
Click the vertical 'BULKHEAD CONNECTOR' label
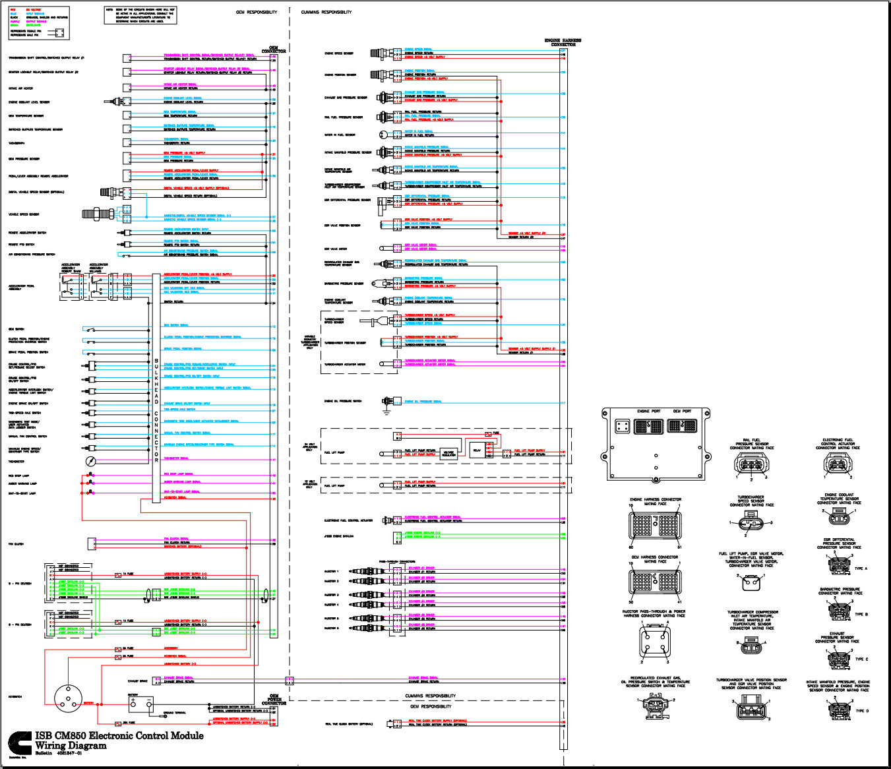(x=156, y=410)
